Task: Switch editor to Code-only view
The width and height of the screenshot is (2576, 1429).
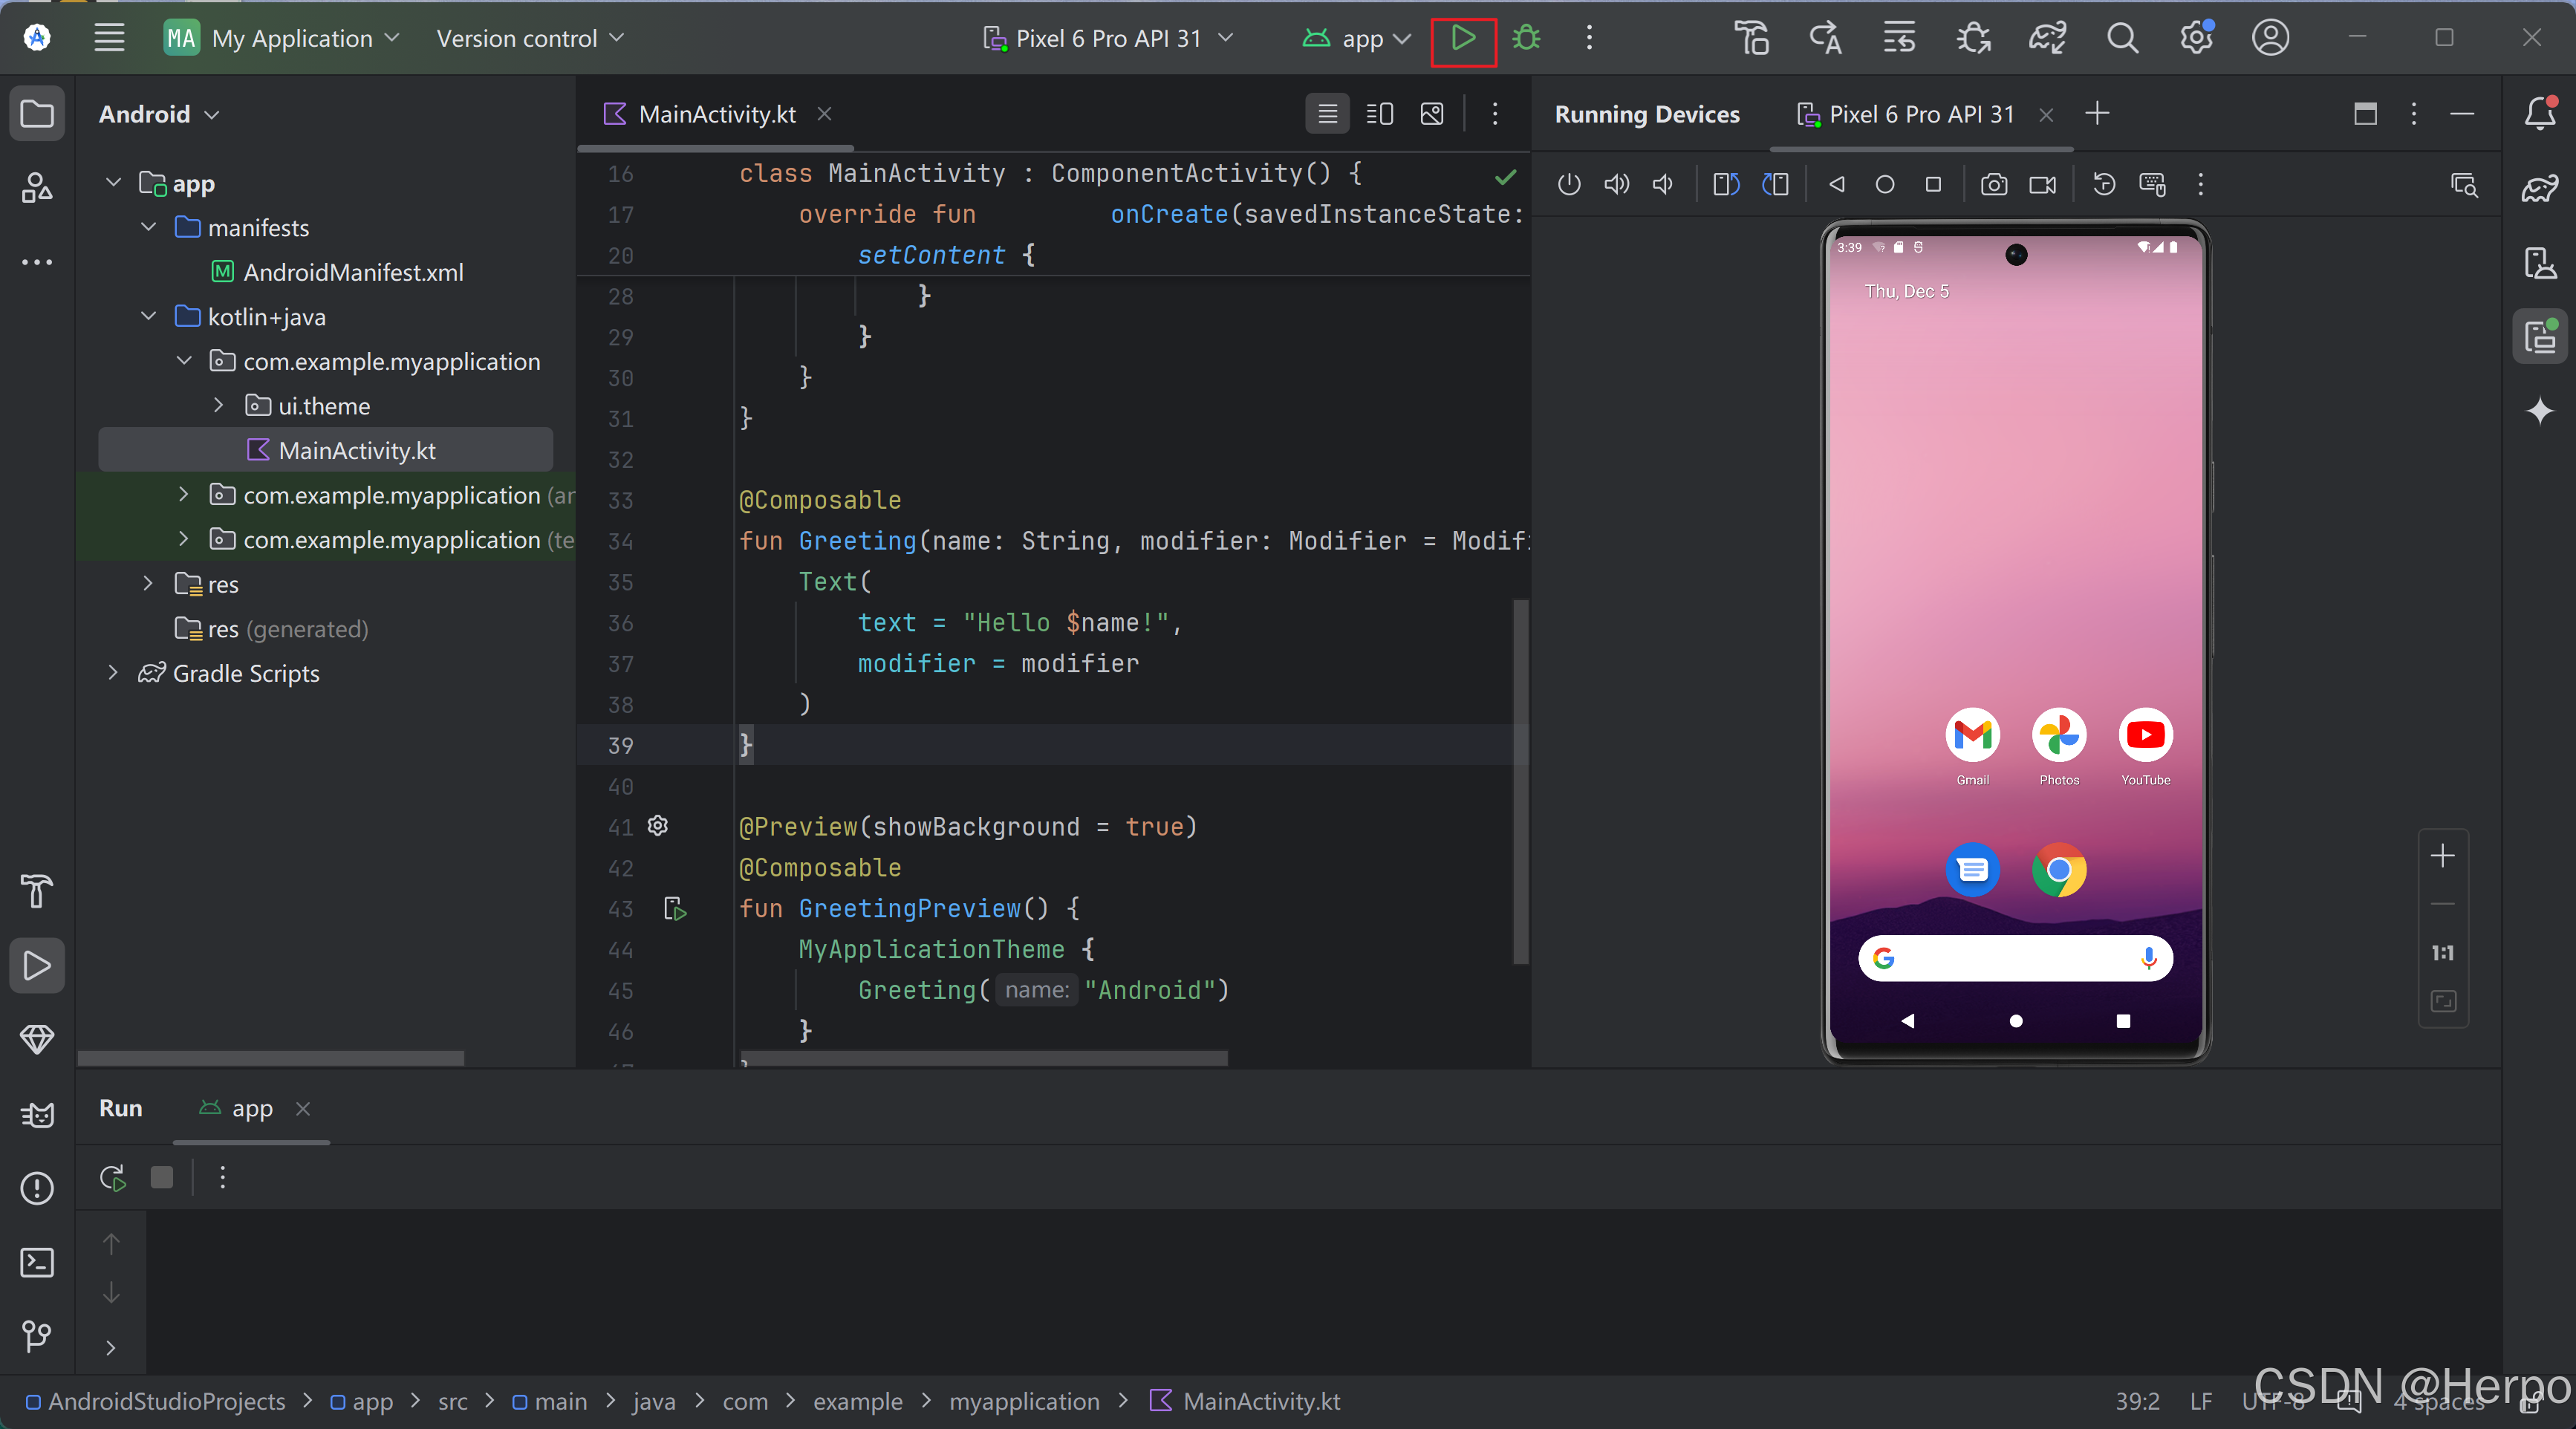Action: click(x=1327, y=114)
